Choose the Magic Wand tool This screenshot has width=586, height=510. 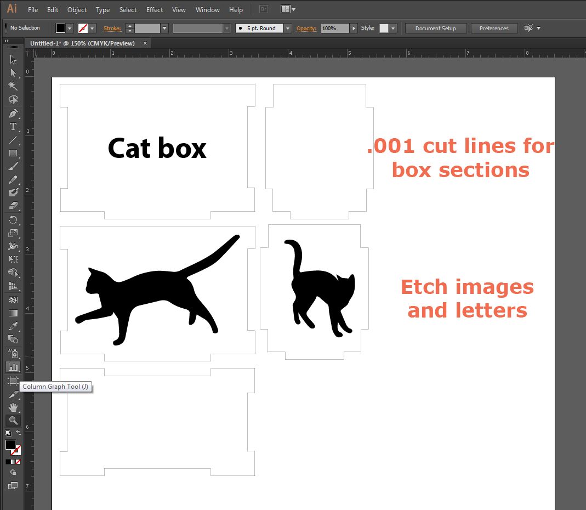(x=13, y=86)
